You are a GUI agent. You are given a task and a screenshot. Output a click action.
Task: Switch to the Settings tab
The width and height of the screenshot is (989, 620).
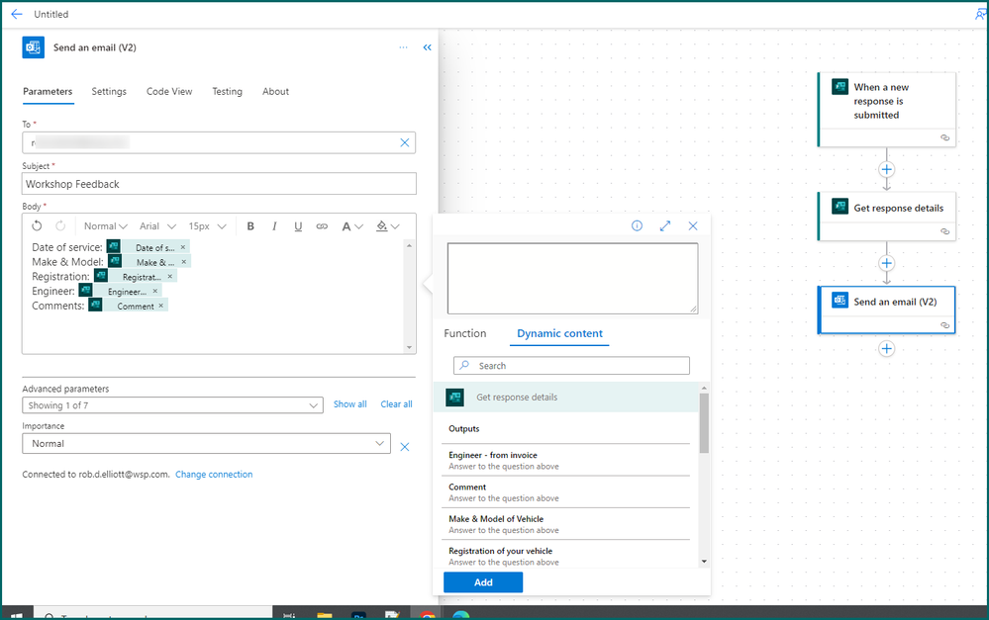[x=109, y=91]
